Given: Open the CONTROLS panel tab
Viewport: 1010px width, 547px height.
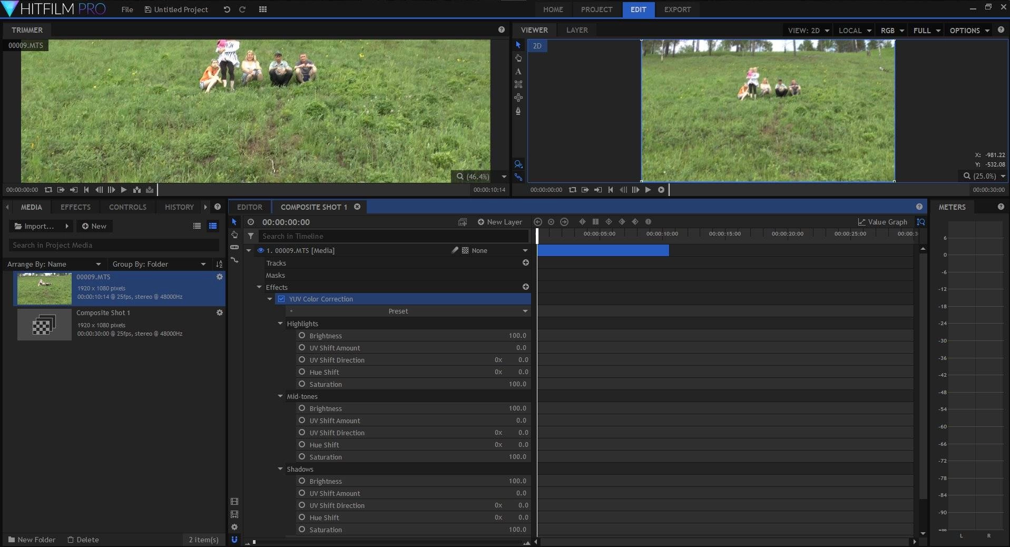Looking at the screenshot, I should click(128, 207).
